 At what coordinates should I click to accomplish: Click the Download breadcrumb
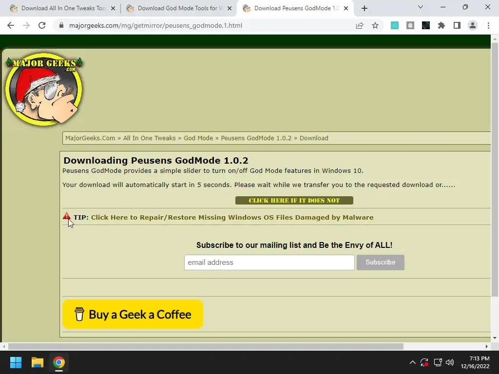(314, 138)
